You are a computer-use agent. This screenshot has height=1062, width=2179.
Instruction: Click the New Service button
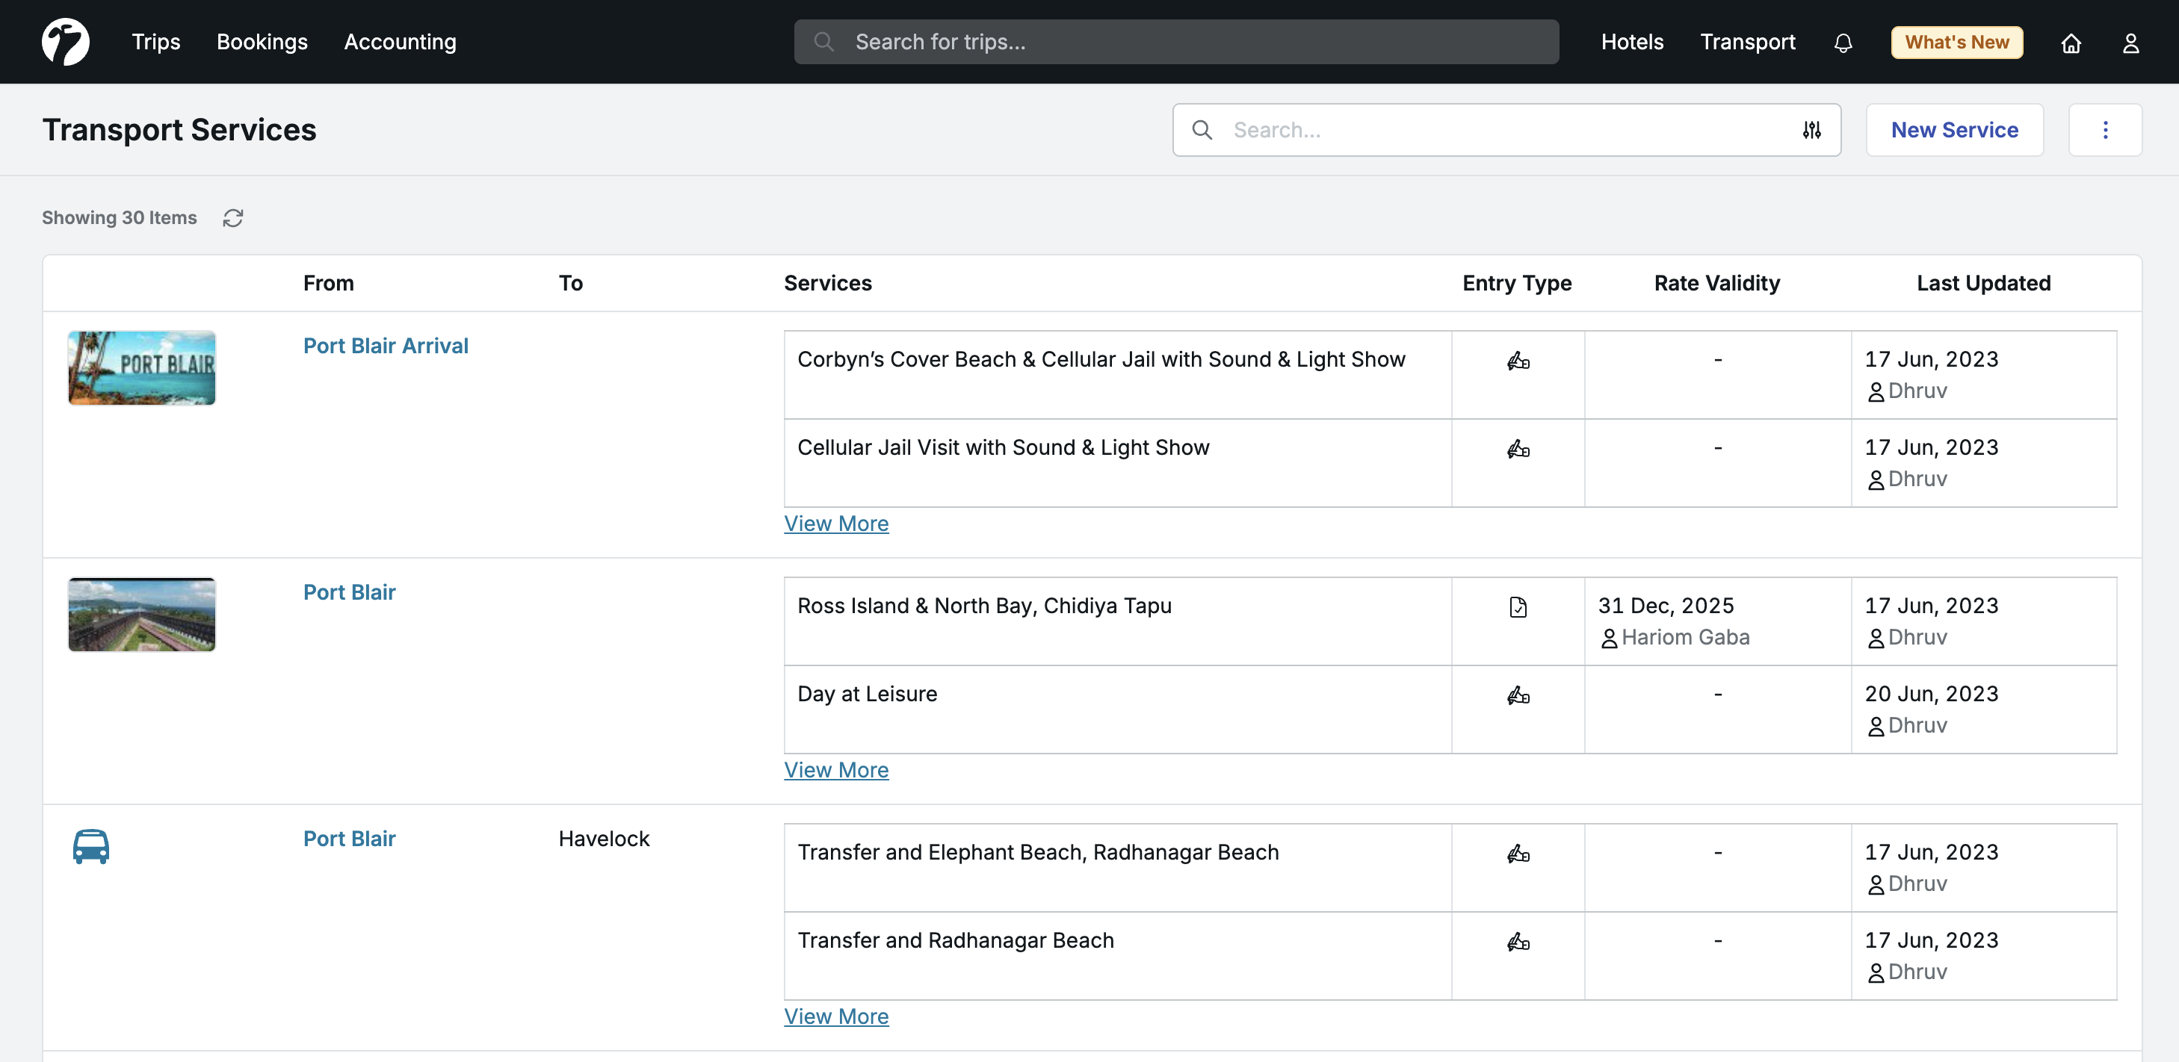tap(1954, 130)
